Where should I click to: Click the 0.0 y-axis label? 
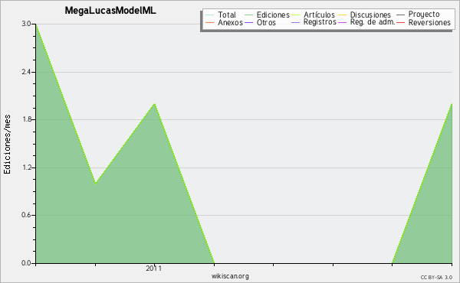coord(26,263)
